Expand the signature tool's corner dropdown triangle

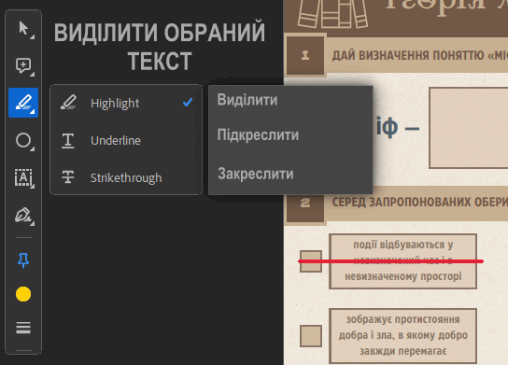[x=33, y=224]
